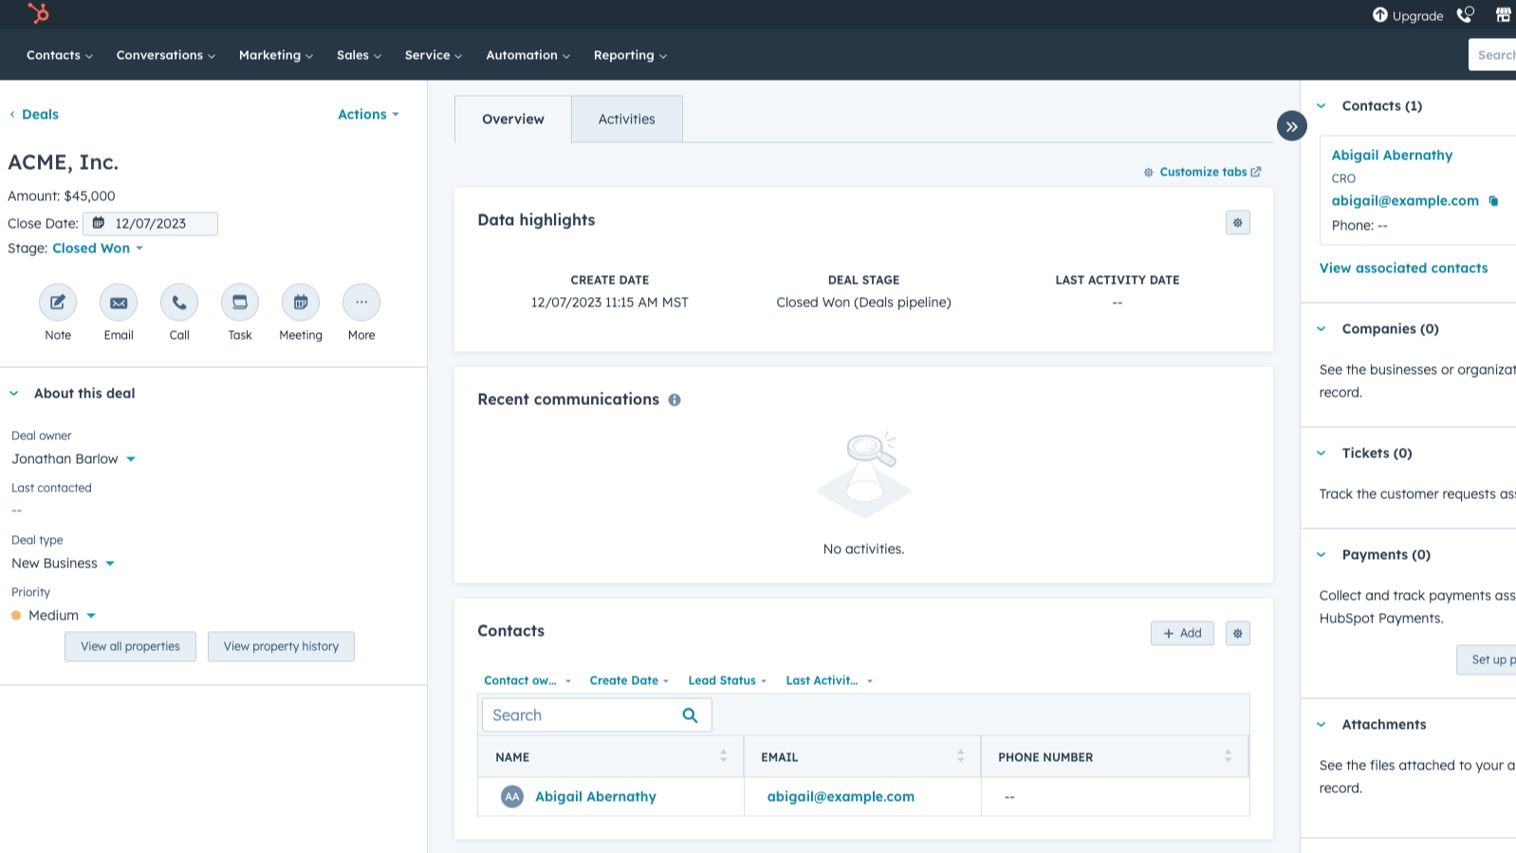Click the top-right global Search field

click(1492, 55)
